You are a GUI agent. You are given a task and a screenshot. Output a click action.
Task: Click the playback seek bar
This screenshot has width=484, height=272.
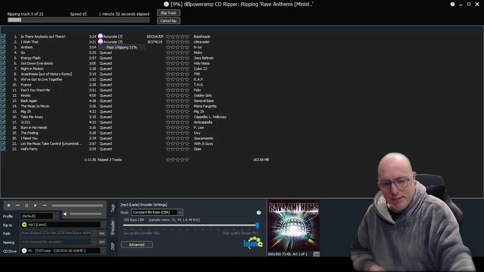pos(78,206)
